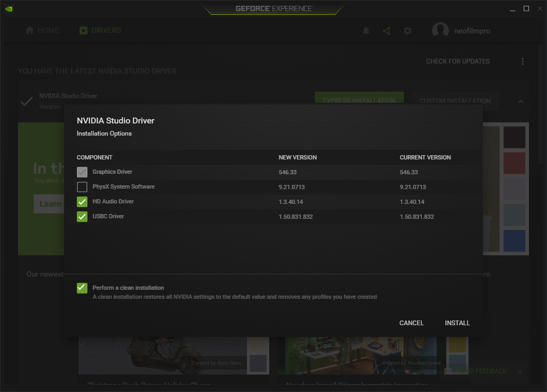Open the settings gear icon

408,31
